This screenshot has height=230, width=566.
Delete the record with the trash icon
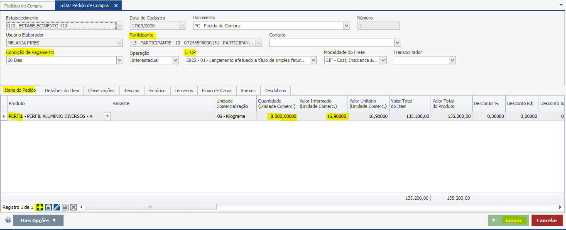49,207
